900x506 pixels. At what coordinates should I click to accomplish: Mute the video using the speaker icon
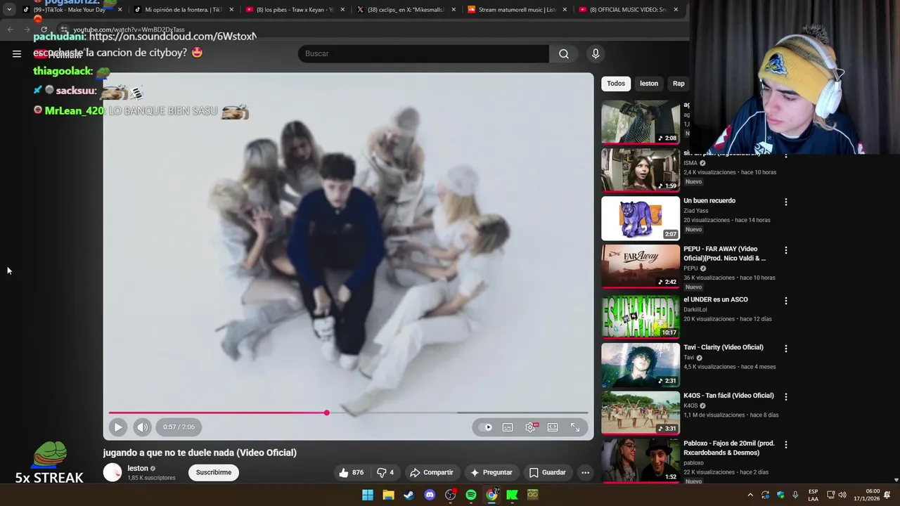pos(142,427)
